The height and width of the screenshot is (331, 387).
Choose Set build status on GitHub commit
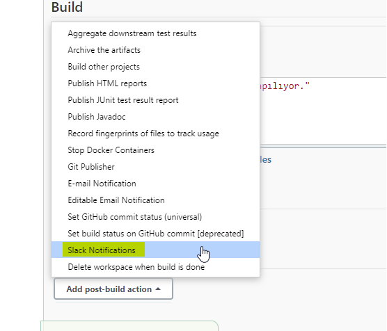click(155, 234)
